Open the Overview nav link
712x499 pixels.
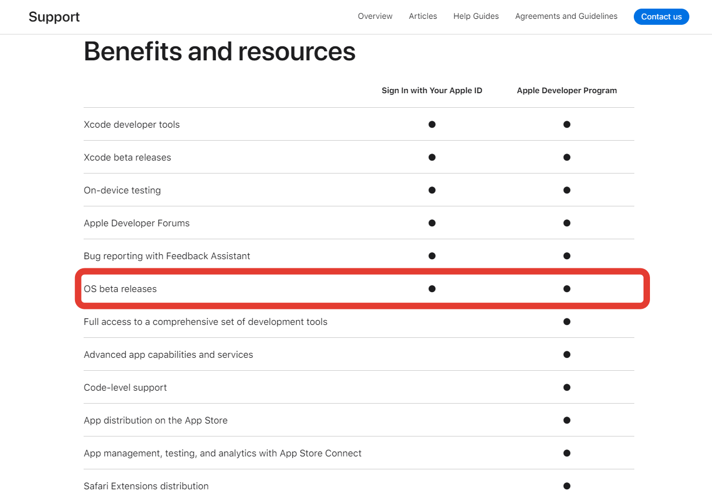(375, 16)
